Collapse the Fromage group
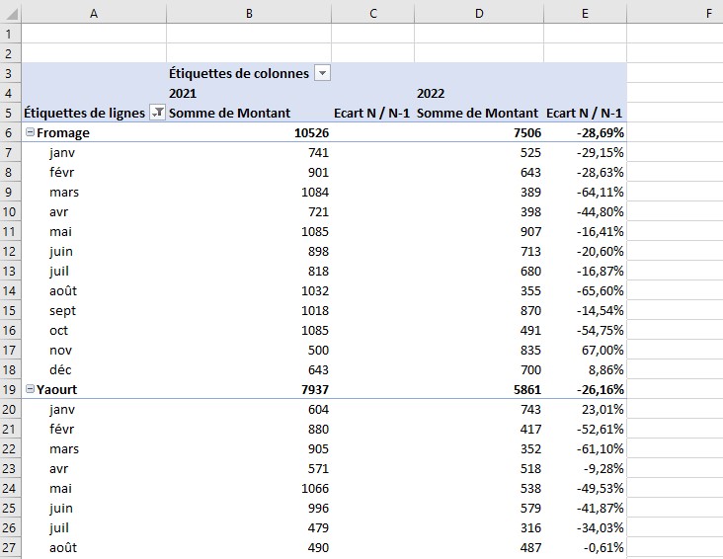 coord(30,132)
